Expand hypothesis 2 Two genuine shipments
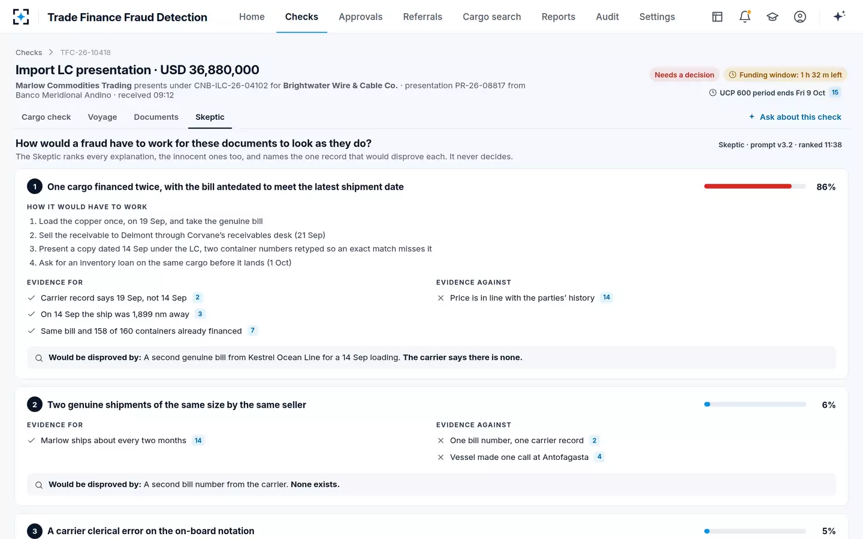This screenshot has height=539, width=863. click(x=177, y=405)
